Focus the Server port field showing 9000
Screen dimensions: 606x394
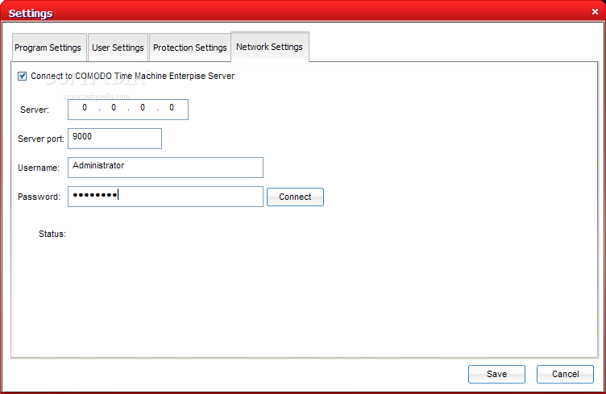pos(114,139)
